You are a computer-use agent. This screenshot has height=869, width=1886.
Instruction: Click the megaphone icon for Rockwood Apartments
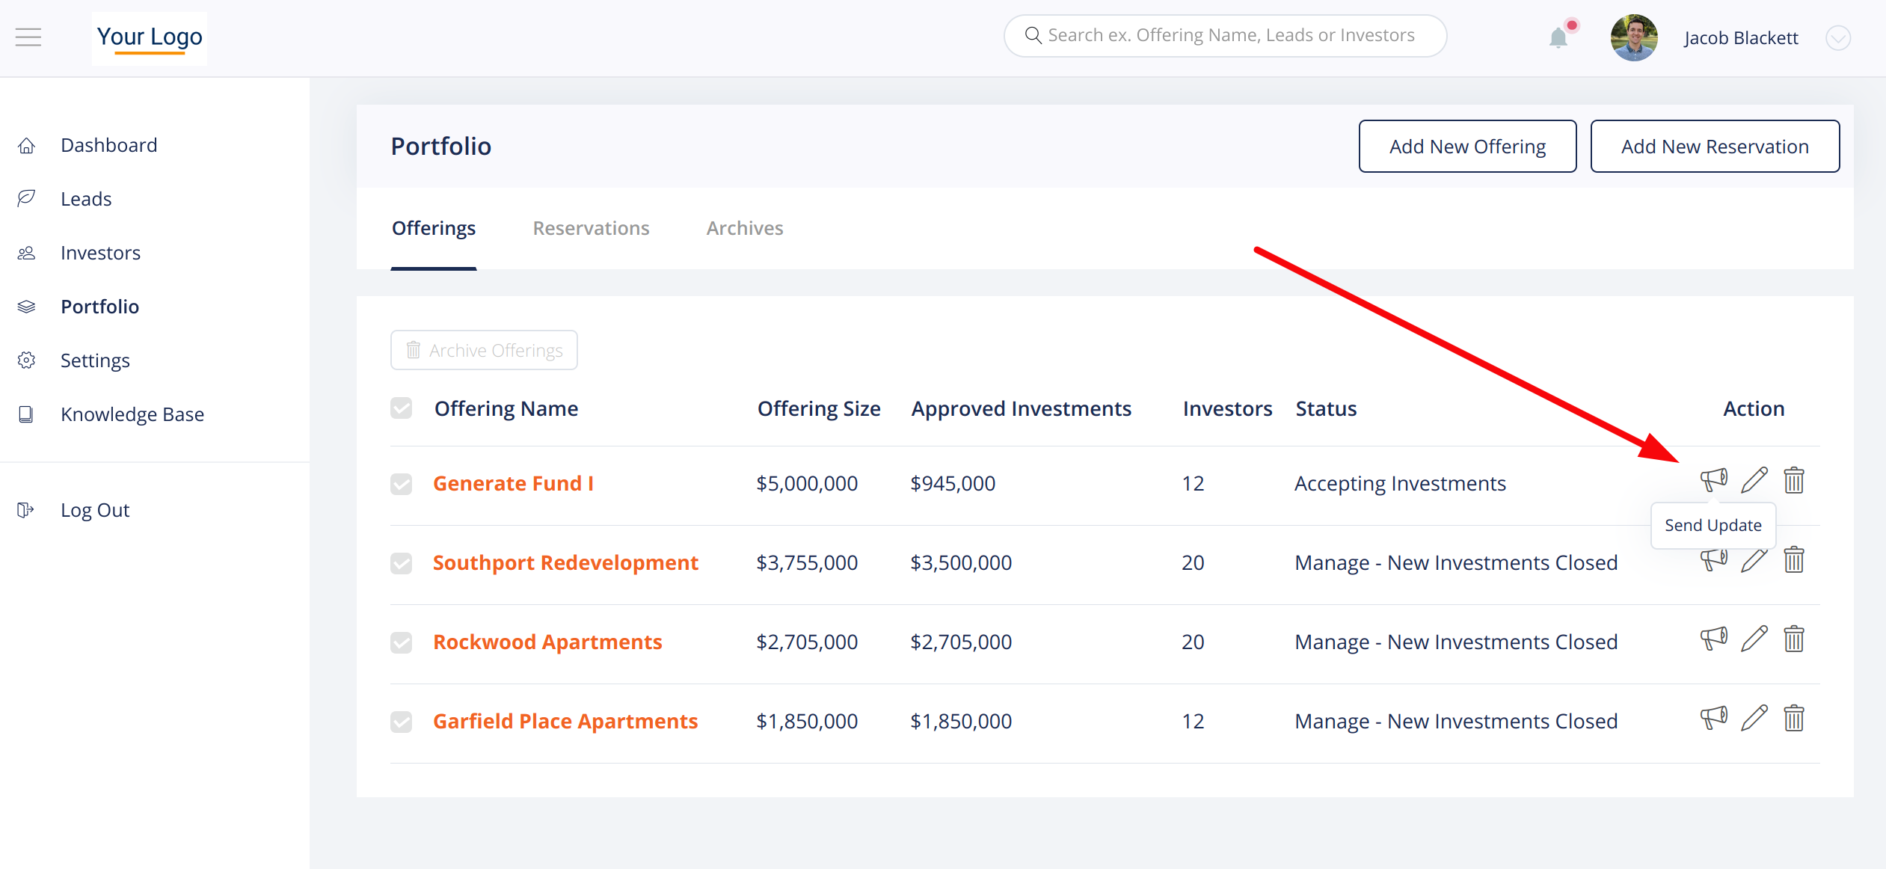pos(1713,639)
